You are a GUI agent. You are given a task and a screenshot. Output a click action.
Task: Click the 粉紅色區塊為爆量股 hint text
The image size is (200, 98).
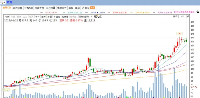pos(185,12)
